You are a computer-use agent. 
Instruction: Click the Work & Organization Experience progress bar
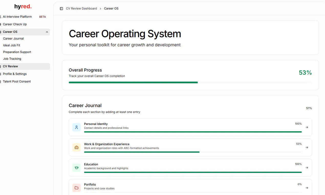(193, 152)
